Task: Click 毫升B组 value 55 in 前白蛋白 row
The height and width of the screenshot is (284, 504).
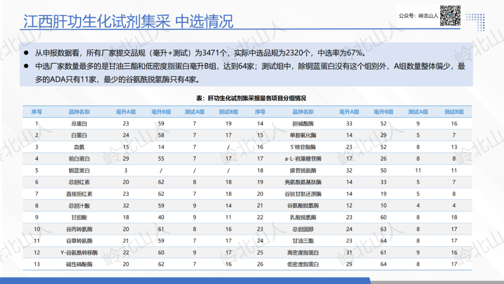Action: pyautogui.click(x=161, y=158)
